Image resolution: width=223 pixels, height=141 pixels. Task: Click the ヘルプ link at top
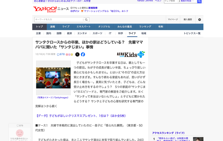coord(158,1)
